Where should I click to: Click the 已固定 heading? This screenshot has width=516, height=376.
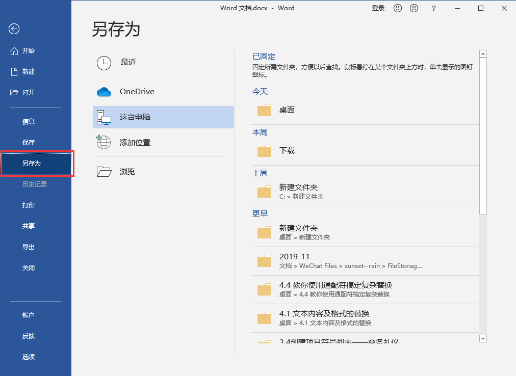tap(264, 57)
